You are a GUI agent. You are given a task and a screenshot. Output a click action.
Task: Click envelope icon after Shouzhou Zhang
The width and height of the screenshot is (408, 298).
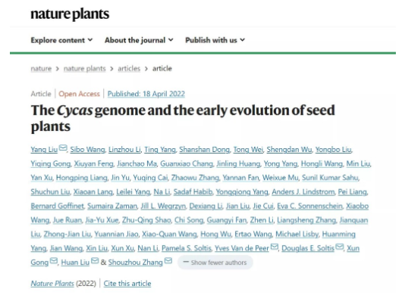click(x=168, y=261)
